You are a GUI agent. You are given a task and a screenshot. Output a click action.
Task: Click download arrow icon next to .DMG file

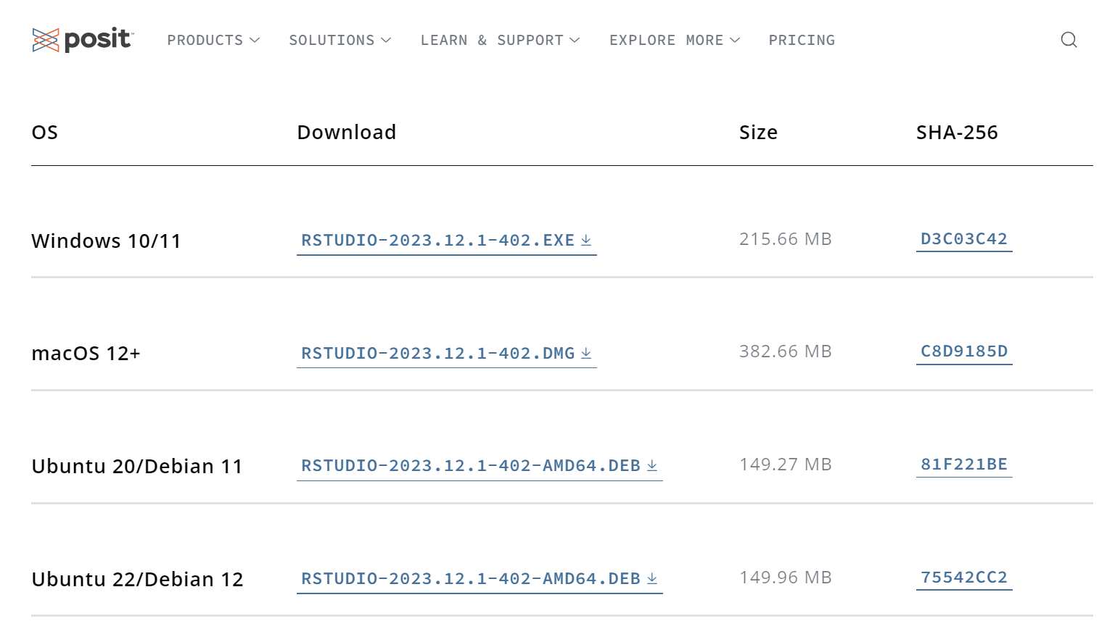[x=586, y=353]
